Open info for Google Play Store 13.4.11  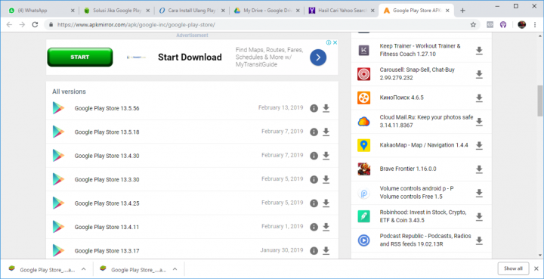(x=314, y=227)
